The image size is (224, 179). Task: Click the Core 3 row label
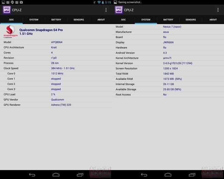pyautogui.click(x=11, y=89)
